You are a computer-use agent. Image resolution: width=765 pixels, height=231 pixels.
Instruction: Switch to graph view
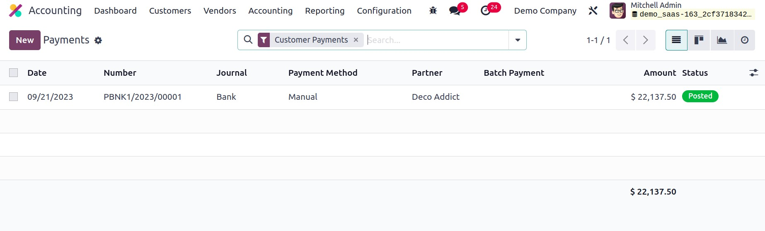tap(722, 40)
